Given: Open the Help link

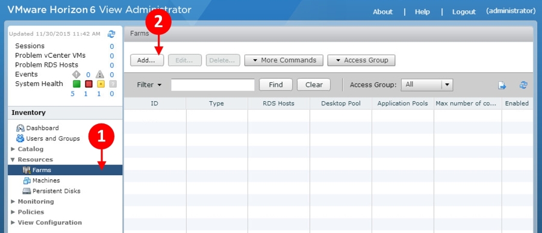Looking at the screenshot, I should [422, 12].
